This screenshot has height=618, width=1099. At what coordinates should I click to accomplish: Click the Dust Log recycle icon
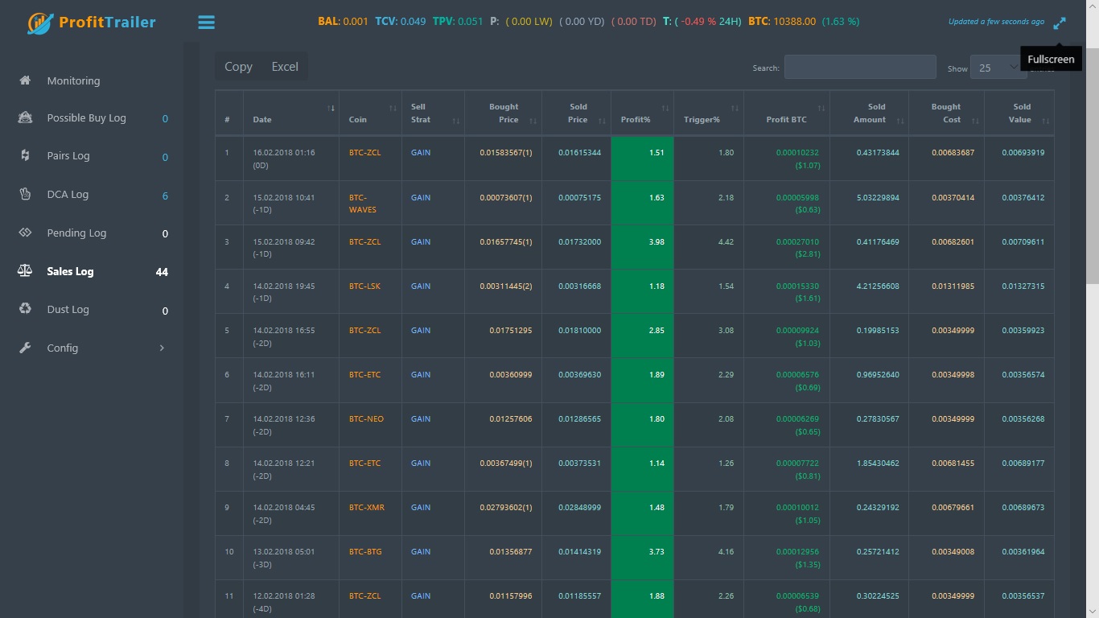click(25, 309)
